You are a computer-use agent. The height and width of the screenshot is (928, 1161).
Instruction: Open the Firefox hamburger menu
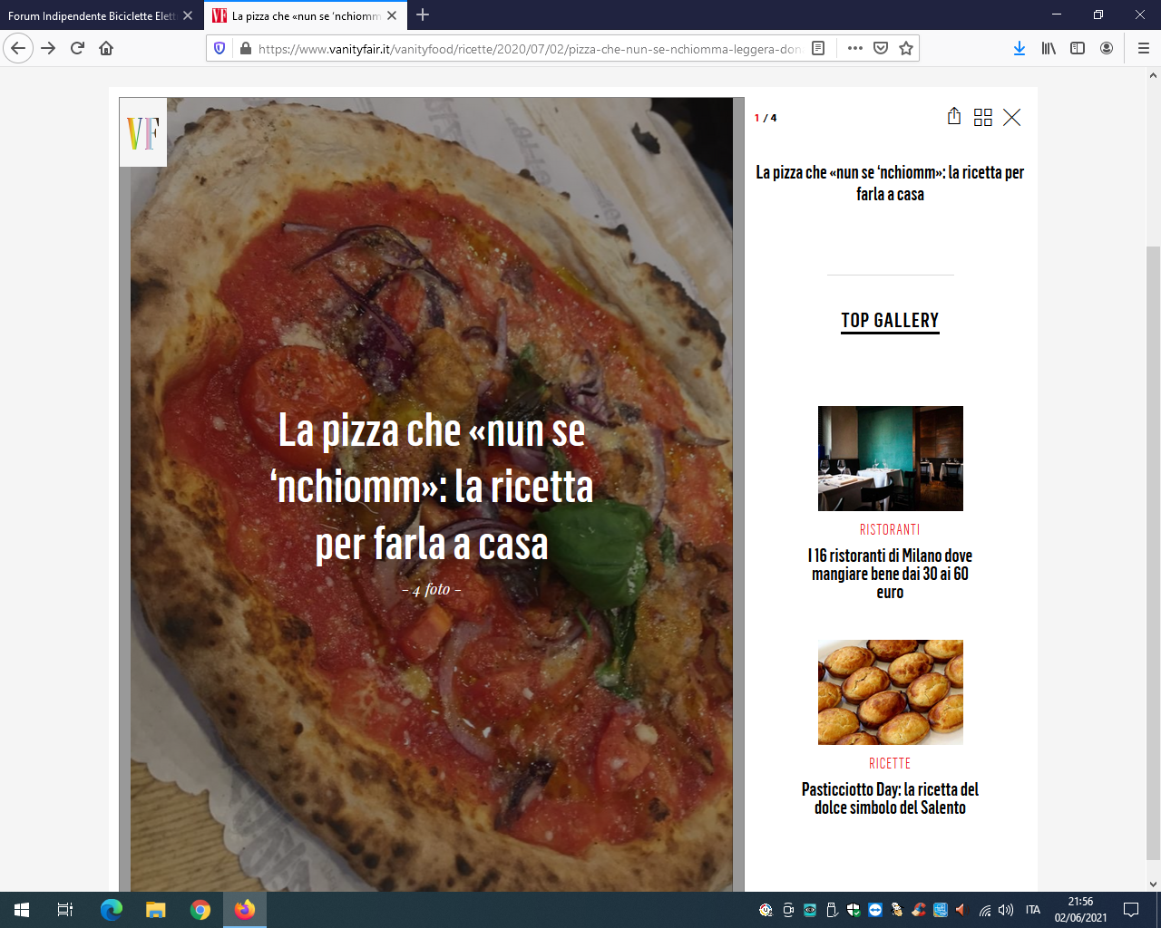(1143, 48)
